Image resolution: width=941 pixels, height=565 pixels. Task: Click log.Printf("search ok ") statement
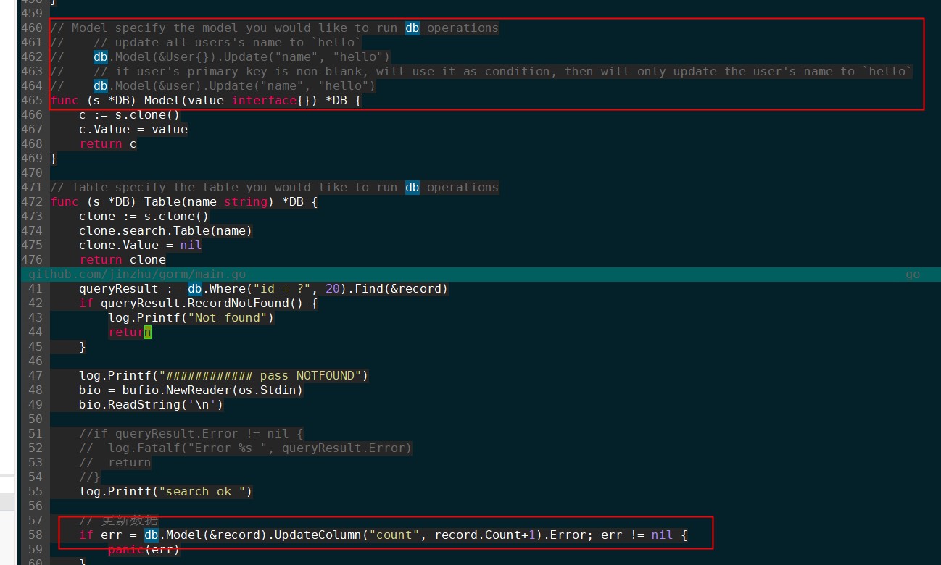click(x=166, y=492)
